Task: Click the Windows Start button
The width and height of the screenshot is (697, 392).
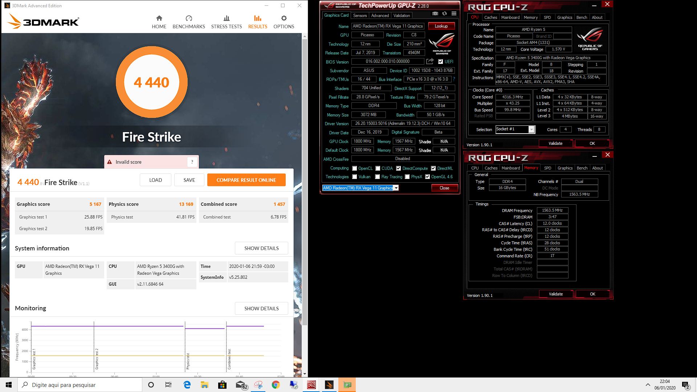Action: [x=9, y=385]
